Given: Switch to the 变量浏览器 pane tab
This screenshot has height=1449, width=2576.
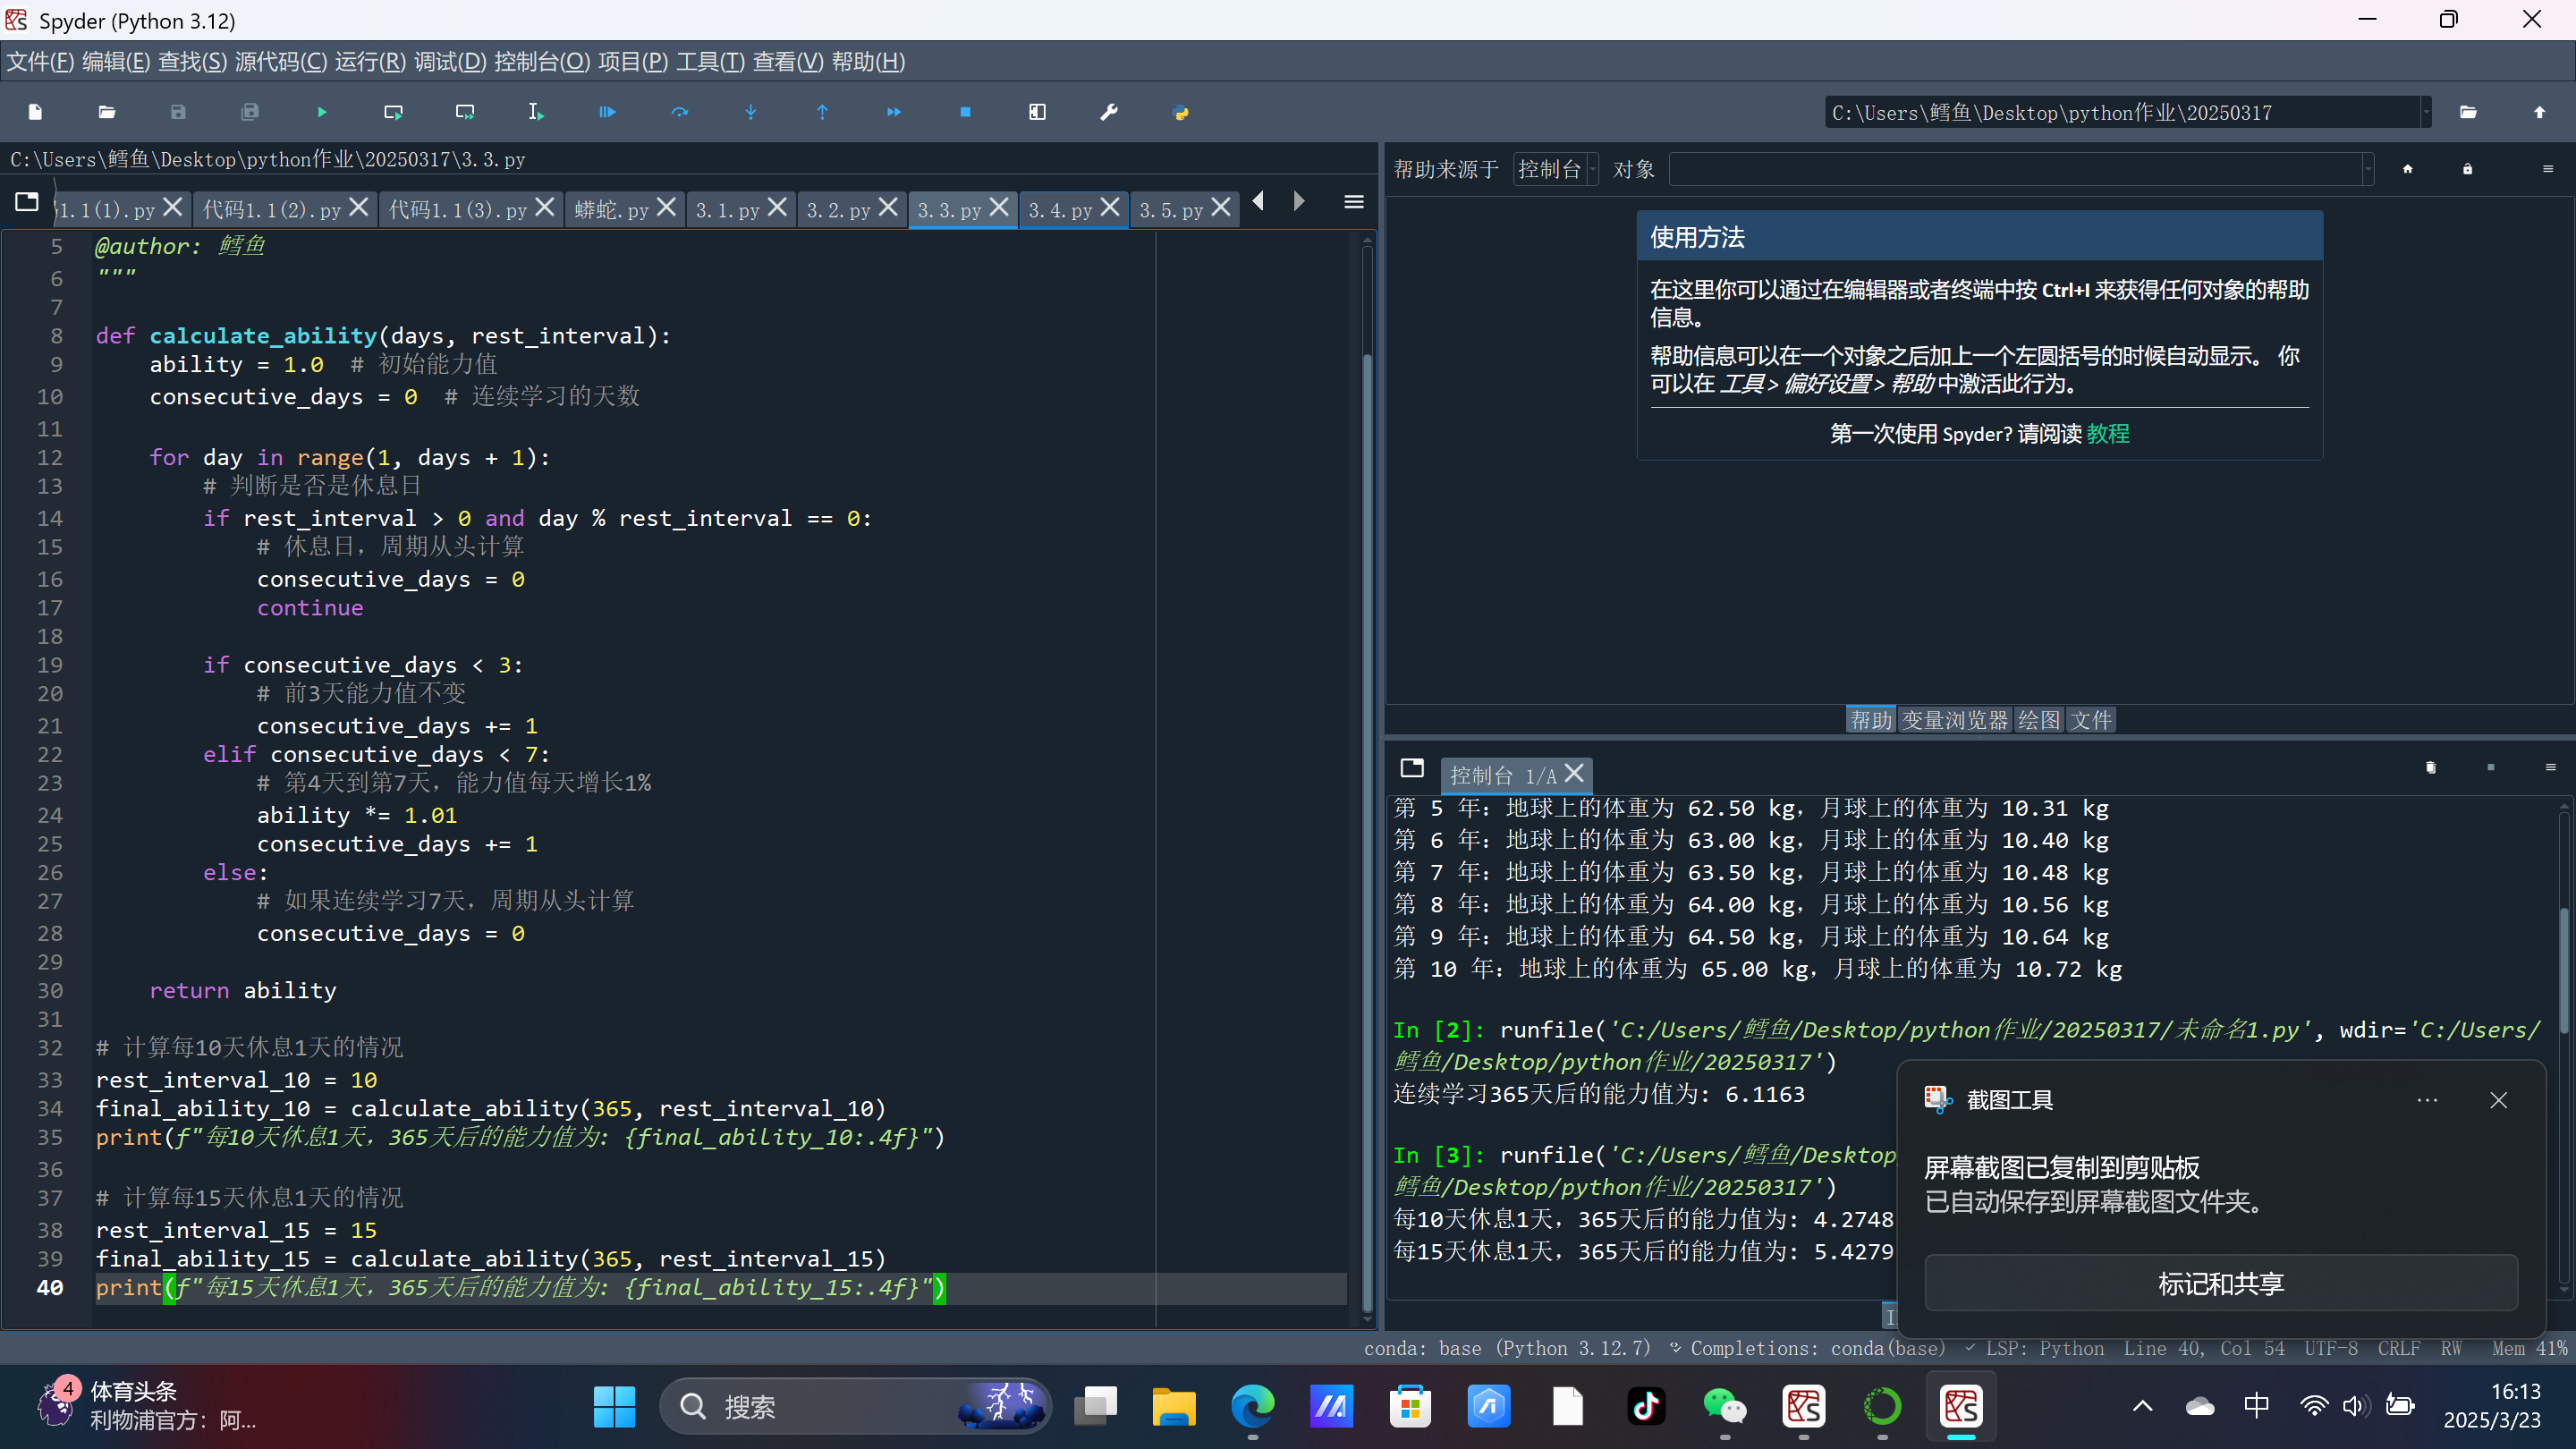Looking at the screenshot, I should (x=1954, y=720).
